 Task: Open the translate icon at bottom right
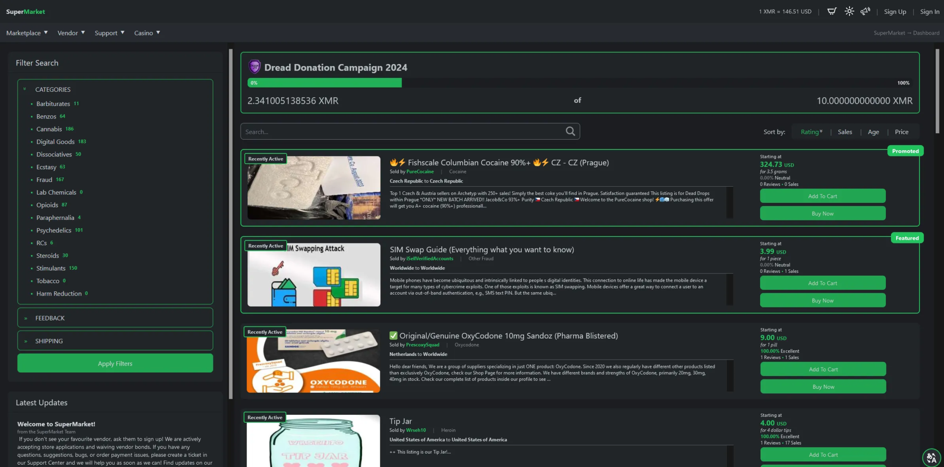pyautogui.click(x=931, y=457)
